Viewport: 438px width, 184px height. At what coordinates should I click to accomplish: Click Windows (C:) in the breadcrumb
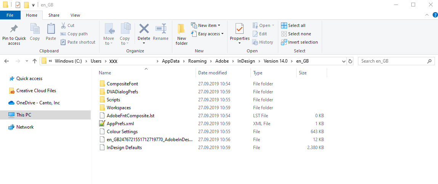69,61
